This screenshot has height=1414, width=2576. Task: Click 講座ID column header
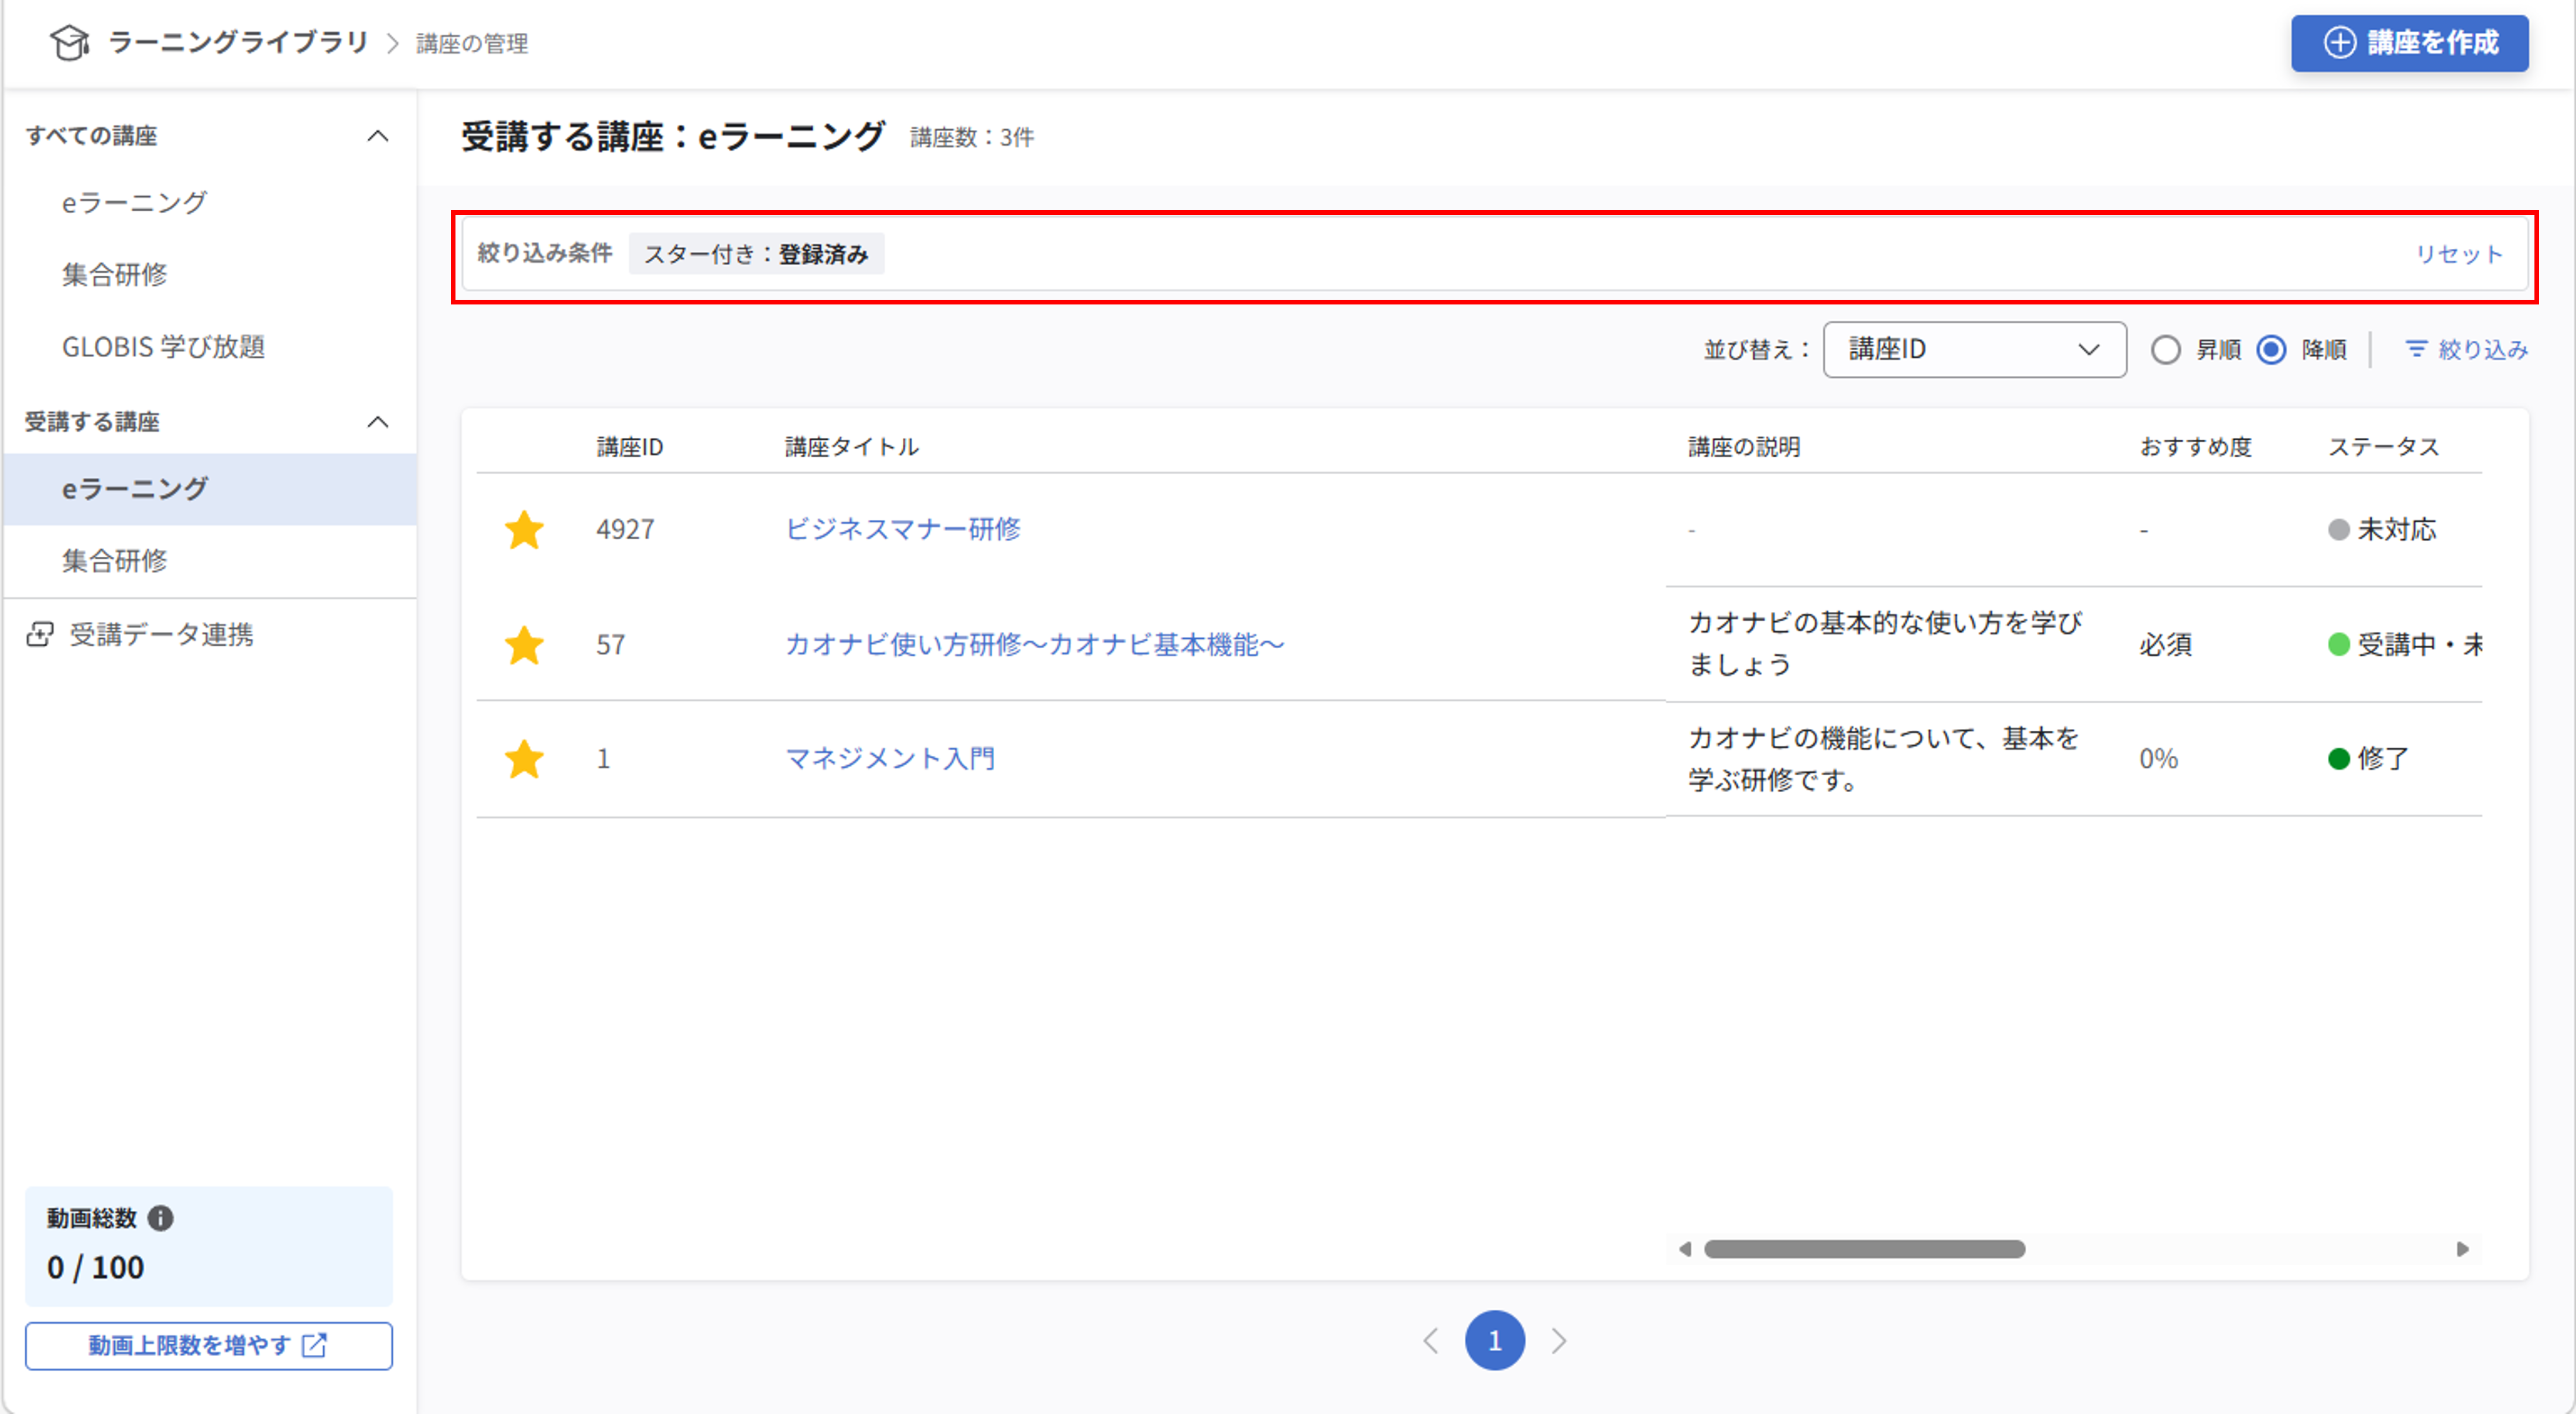(x=630, y=447)
